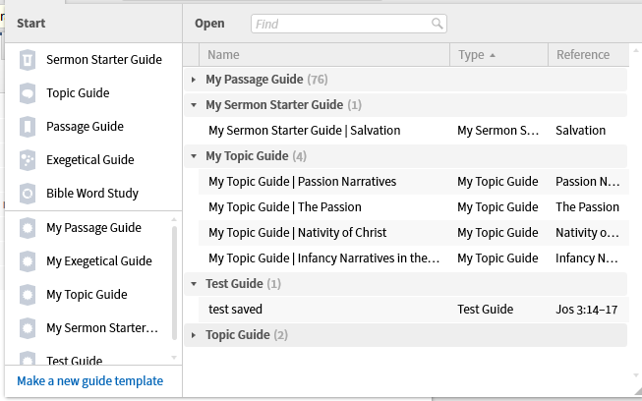Click in the Find search field
Viewport: 642px width, 401px height.
click(339, 24)
